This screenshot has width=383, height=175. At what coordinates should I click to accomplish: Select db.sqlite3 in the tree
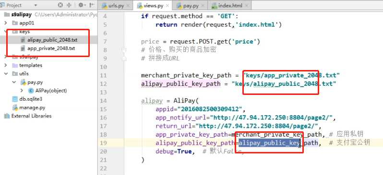point(31,99)
